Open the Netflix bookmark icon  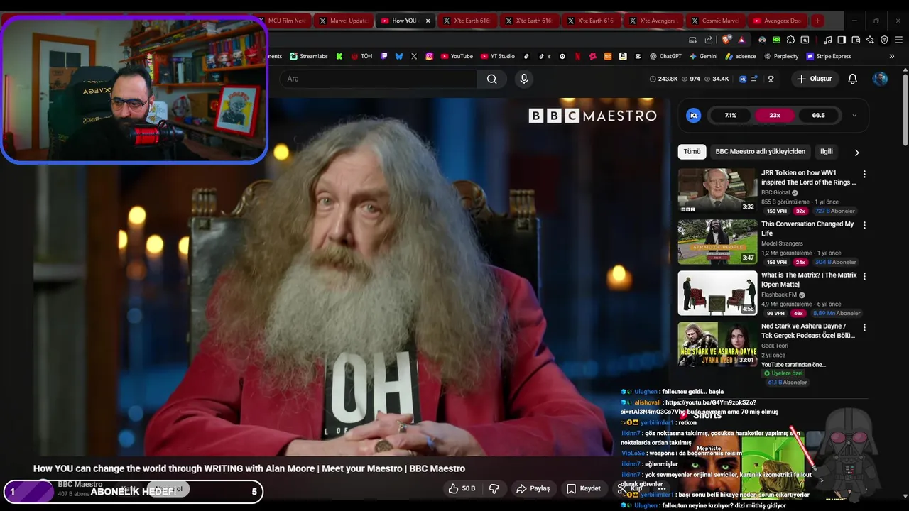(577, 56)
